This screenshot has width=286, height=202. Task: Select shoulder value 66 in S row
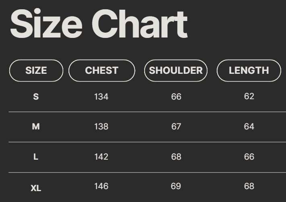click(176, 97)
